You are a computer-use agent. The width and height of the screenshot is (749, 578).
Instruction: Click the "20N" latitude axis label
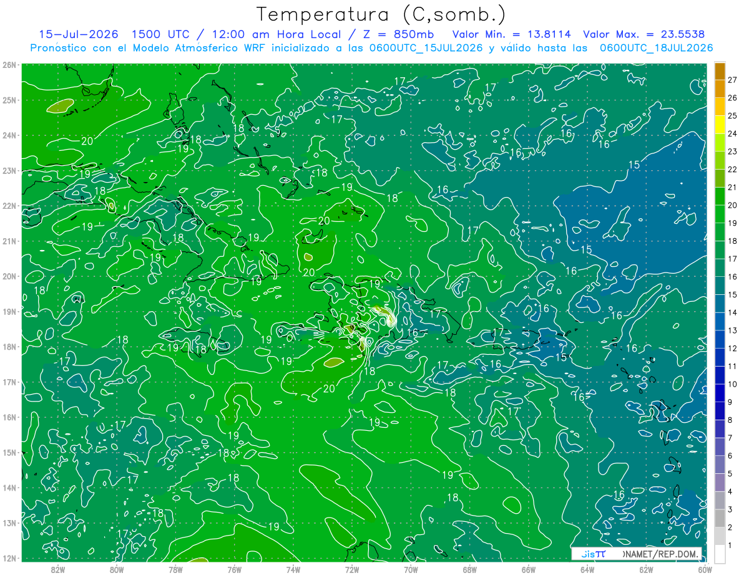tap(9, 276)
